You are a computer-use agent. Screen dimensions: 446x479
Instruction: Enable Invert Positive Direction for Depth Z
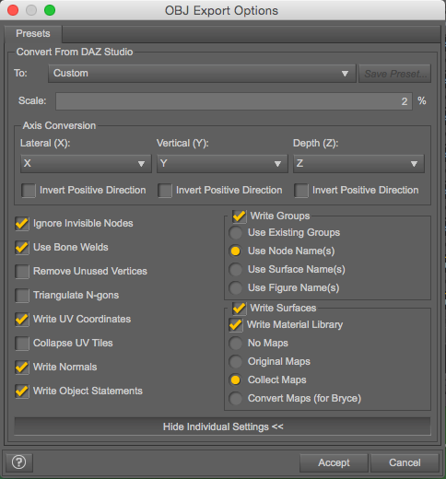click(301, 191)
